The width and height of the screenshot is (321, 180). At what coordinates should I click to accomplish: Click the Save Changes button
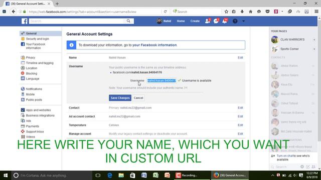point(120,98)
